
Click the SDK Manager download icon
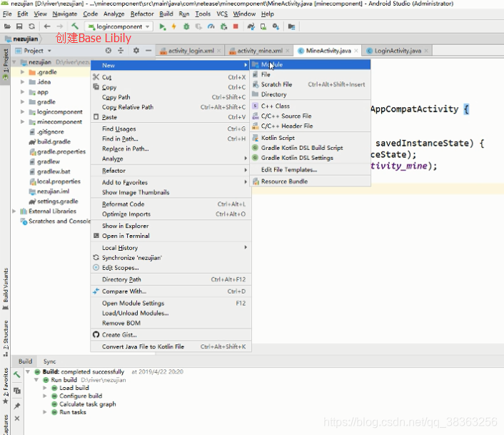(x=276, y=26)
